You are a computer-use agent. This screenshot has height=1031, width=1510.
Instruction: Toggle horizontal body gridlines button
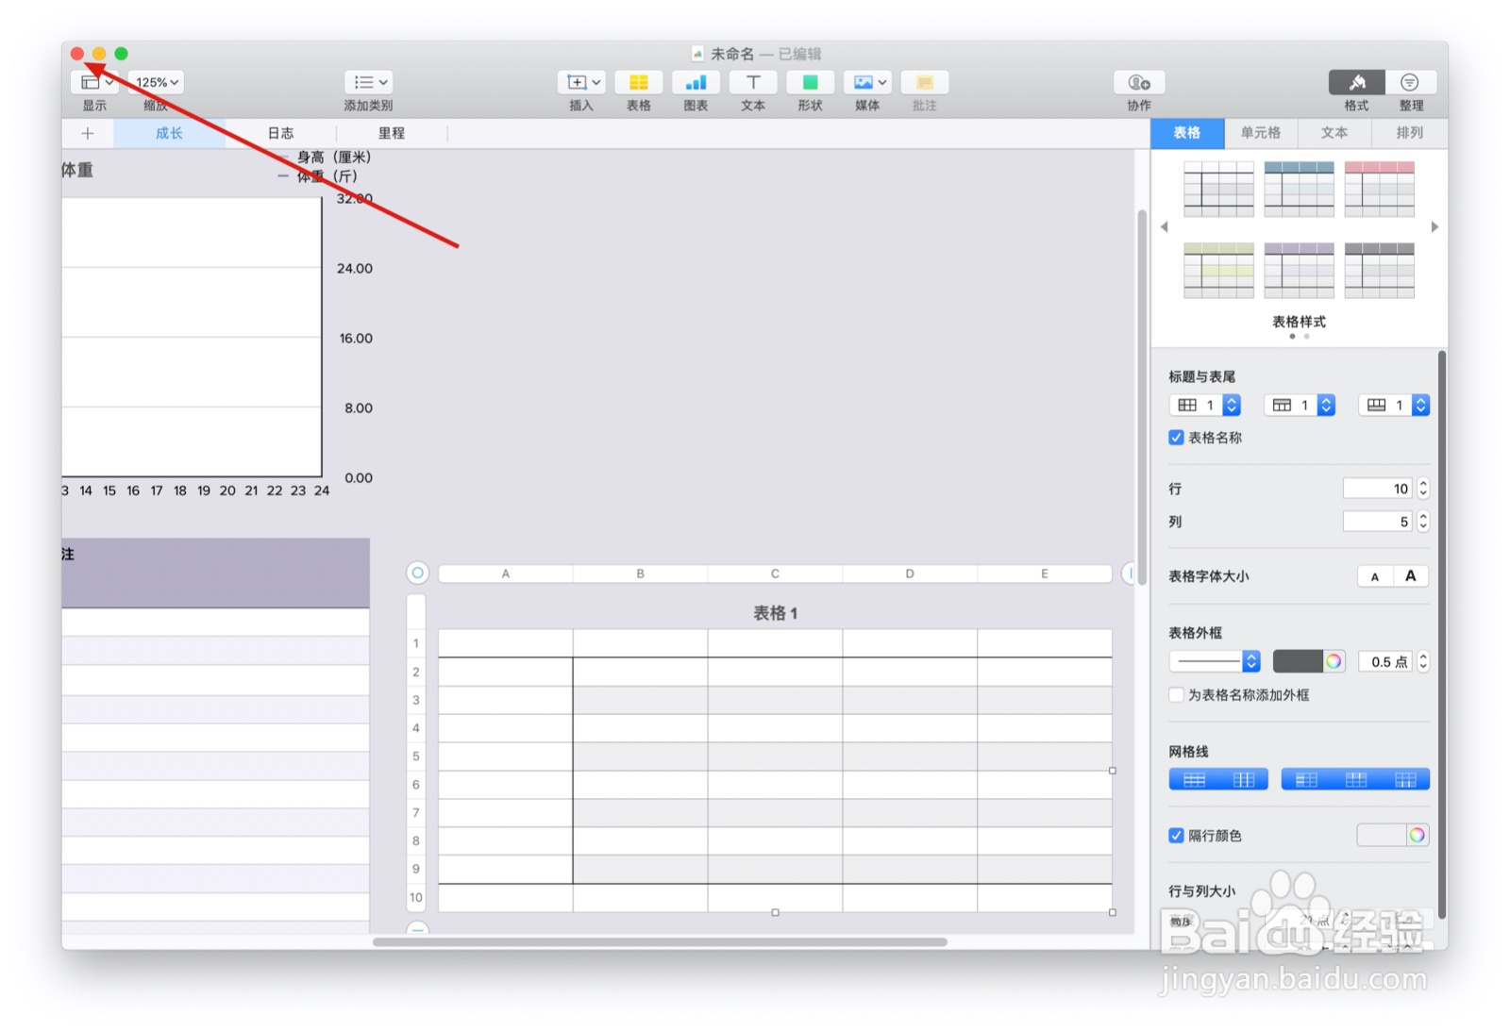tap(1194, 780)
